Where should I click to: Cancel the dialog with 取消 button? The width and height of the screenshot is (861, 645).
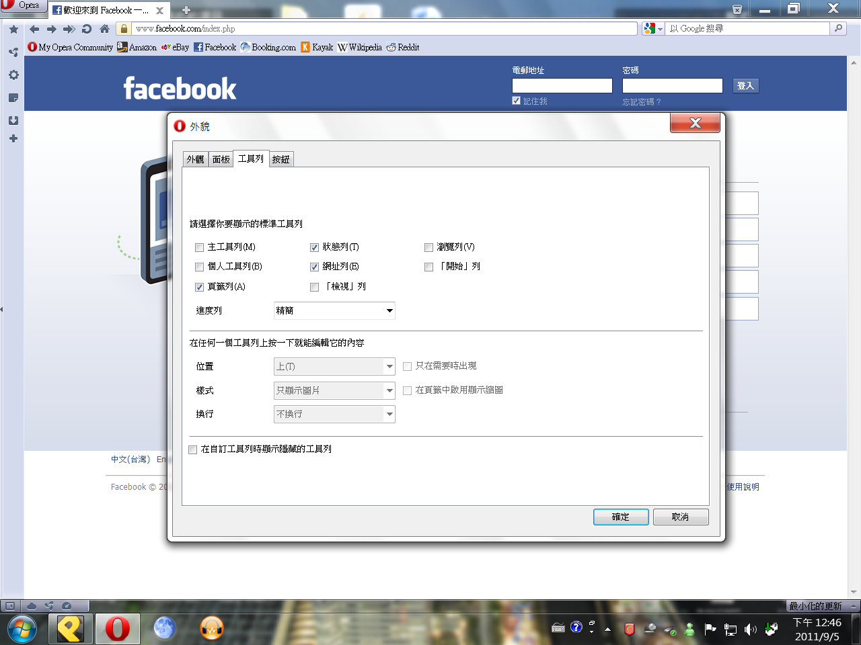(x=681, y=517)
